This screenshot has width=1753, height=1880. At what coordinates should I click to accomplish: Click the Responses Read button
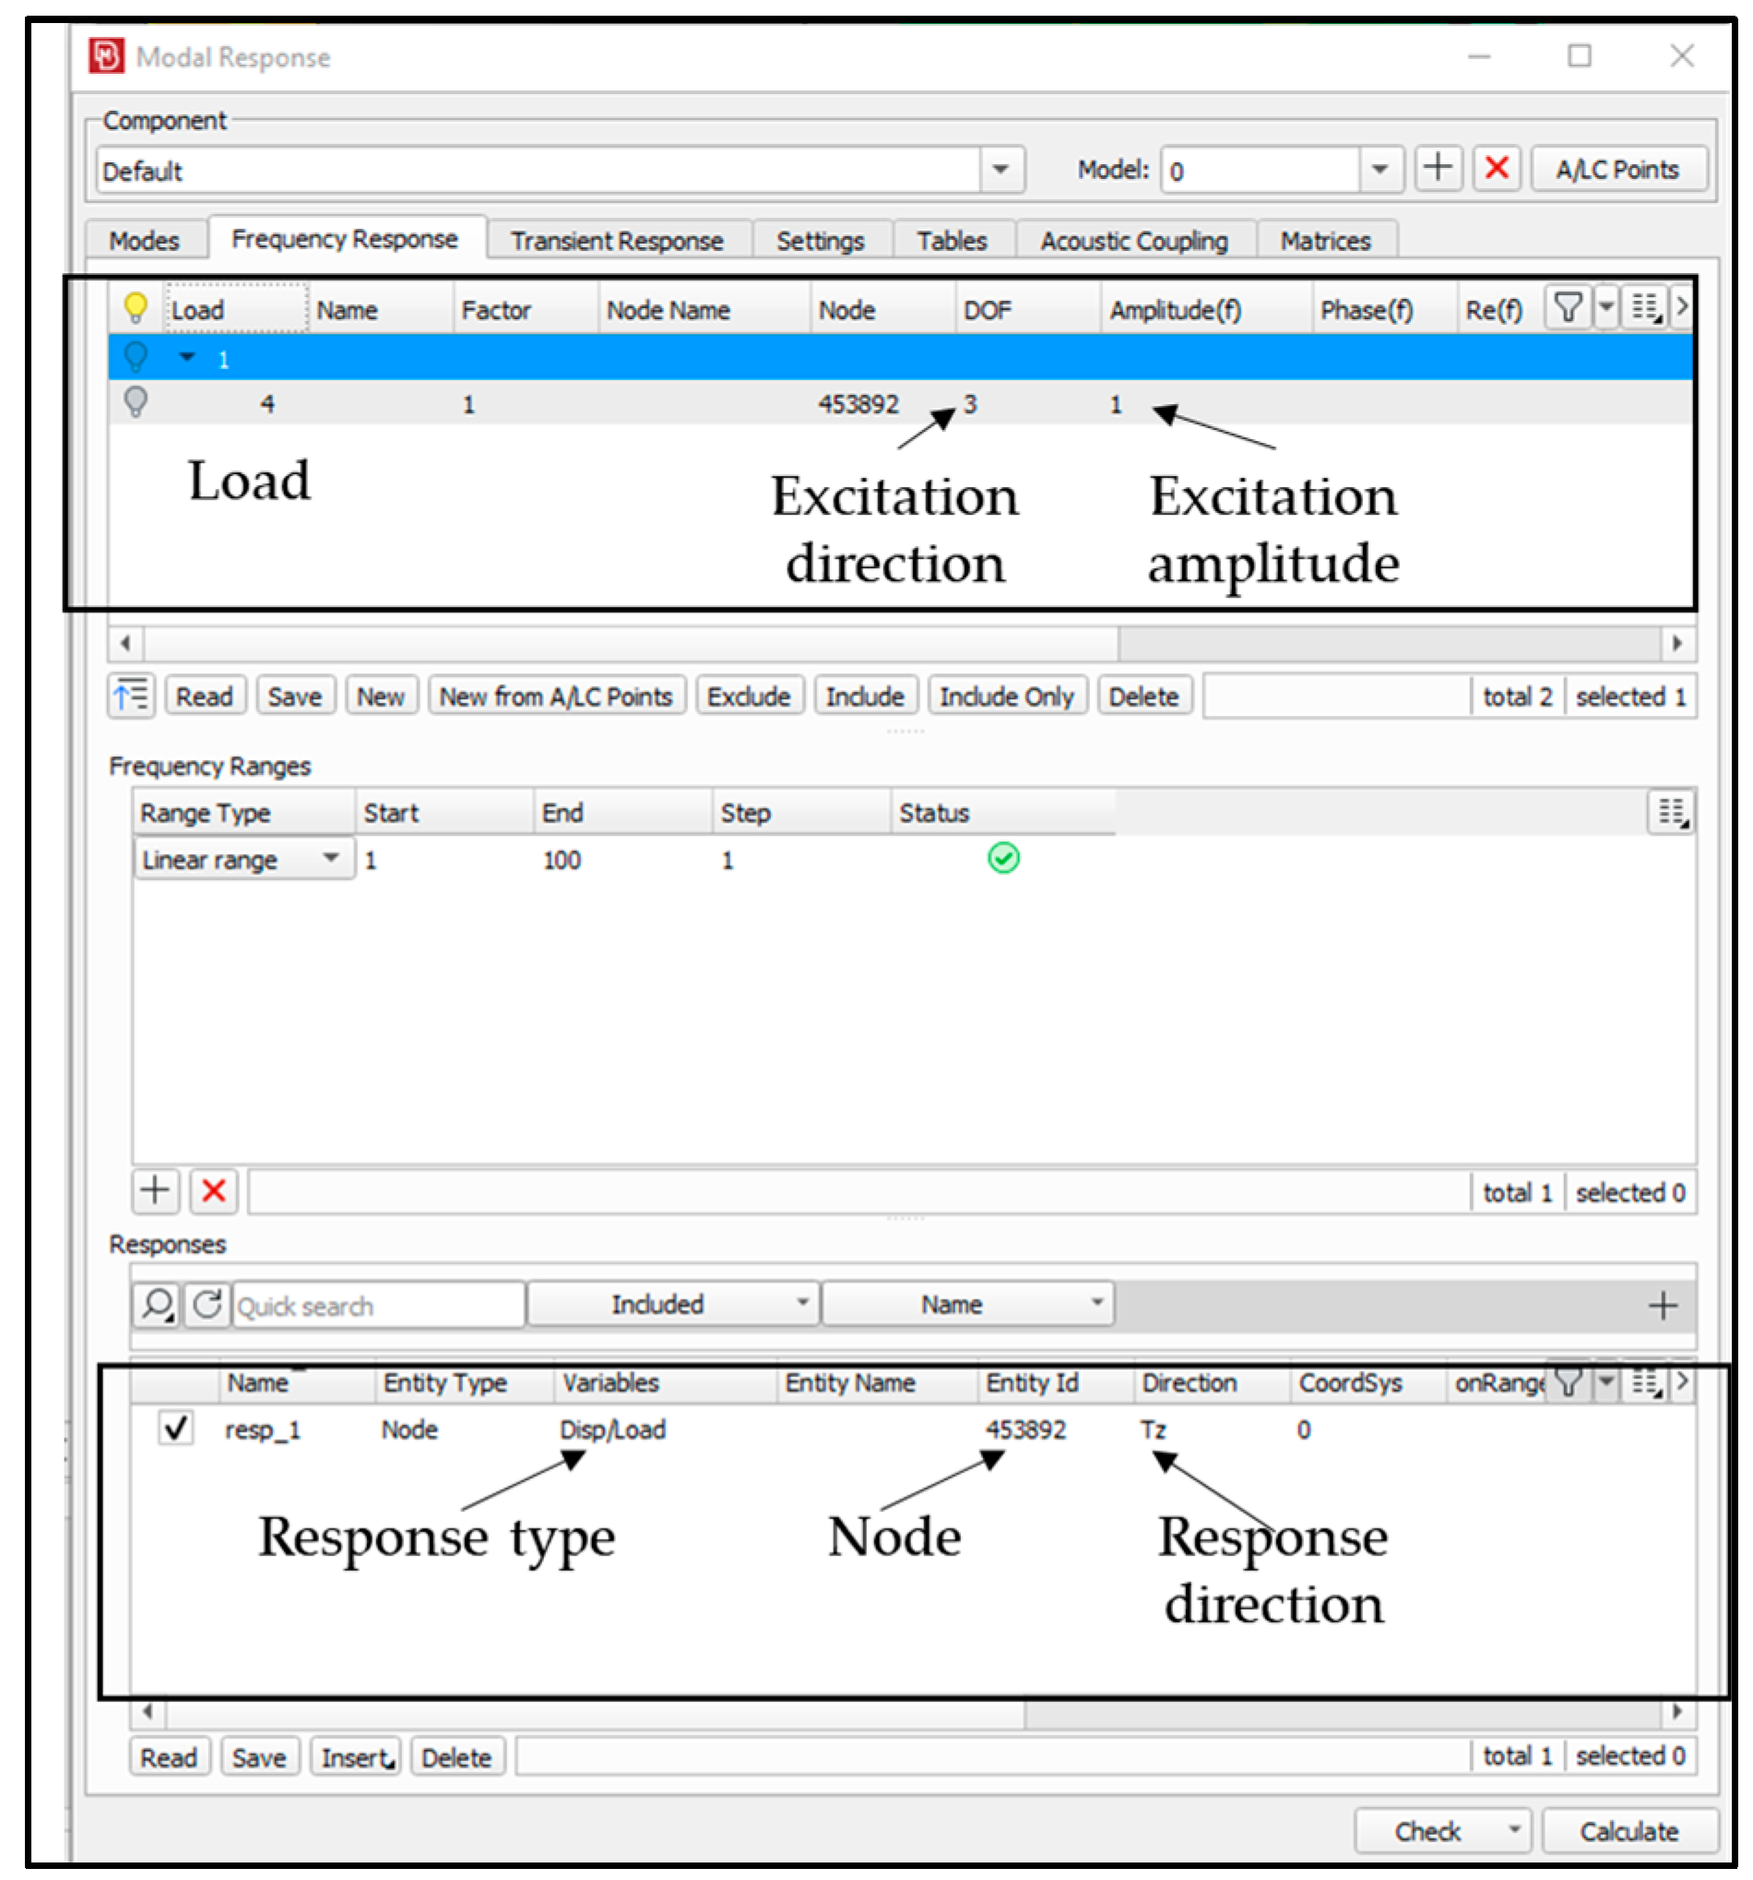[169, 1756]
